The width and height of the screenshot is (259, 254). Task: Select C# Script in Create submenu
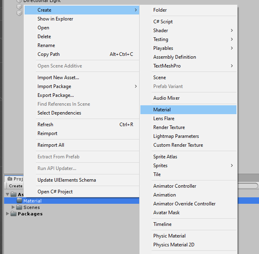click(x=163, y=22)
